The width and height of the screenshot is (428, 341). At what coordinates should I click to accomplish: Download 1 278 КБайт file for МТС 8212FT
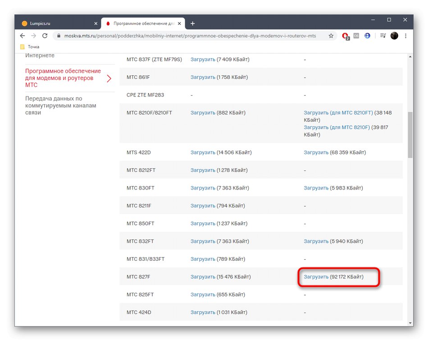click(203, 170)
